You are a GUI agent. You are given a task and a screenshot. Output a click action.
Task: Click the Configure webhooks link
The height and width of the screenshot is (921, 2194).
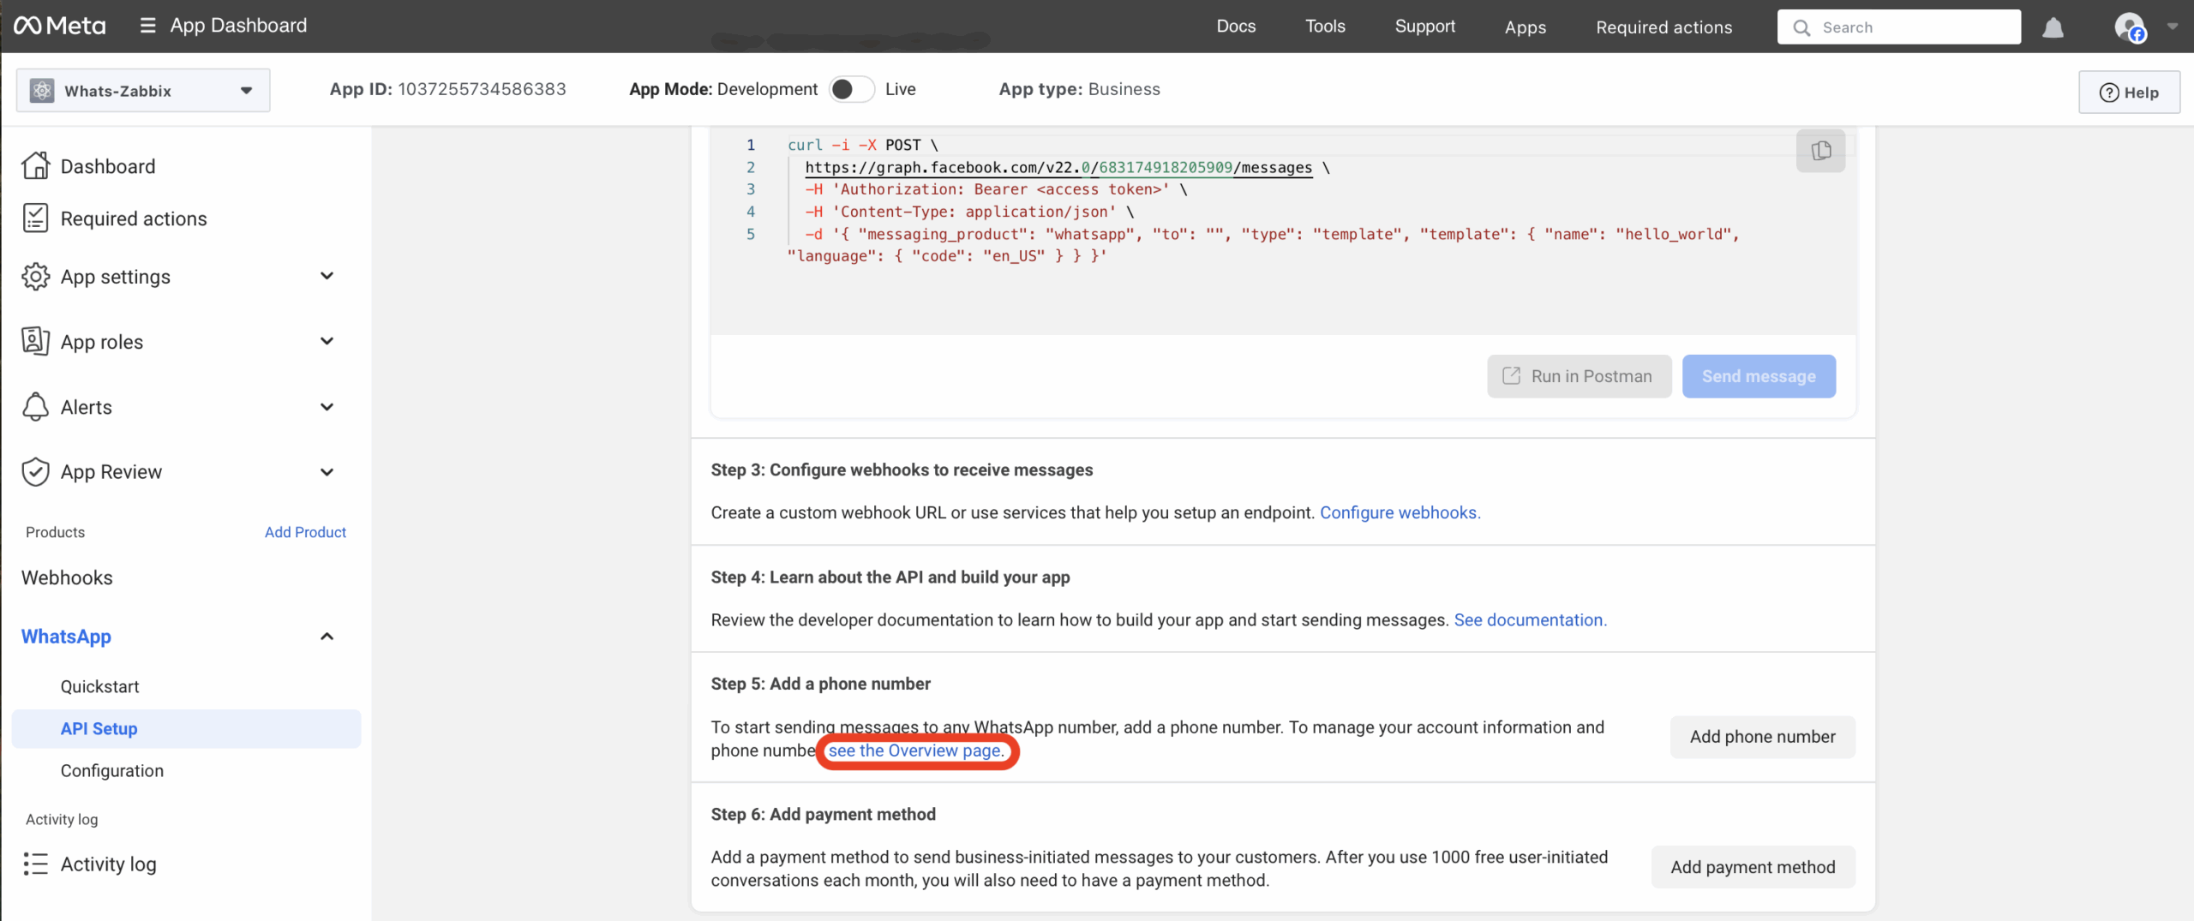(1400, 512)
